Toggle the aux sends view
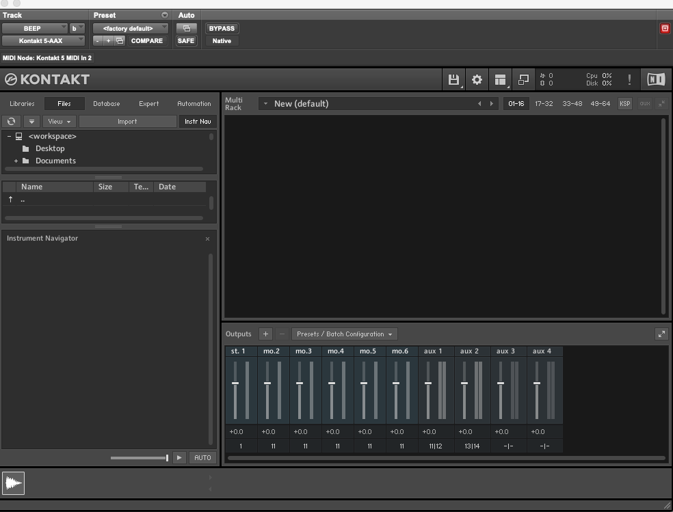 point(645,104)
